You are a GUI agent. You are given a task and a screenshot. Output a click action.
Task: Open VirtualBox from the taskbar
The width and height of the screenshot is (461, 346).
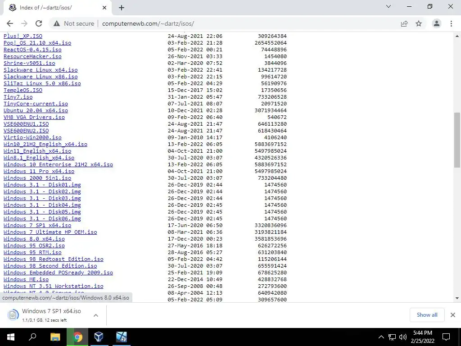[99, 337]
